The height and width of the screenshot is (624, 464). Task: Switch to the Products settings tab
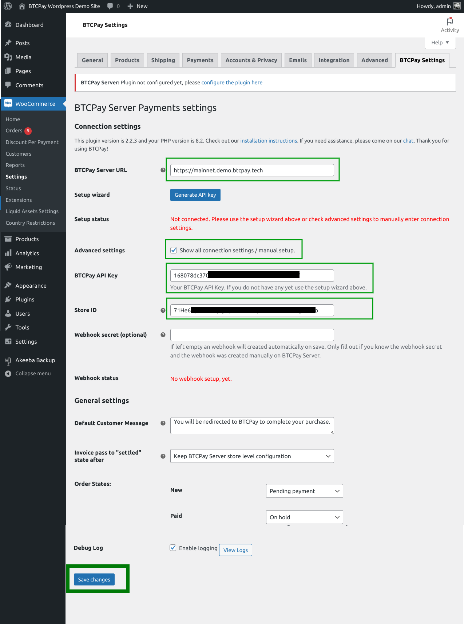pos(127,60)
